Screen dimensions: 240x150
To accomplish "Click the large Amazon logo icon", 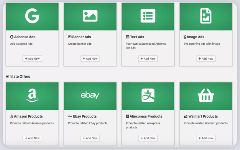I will 32,95.
